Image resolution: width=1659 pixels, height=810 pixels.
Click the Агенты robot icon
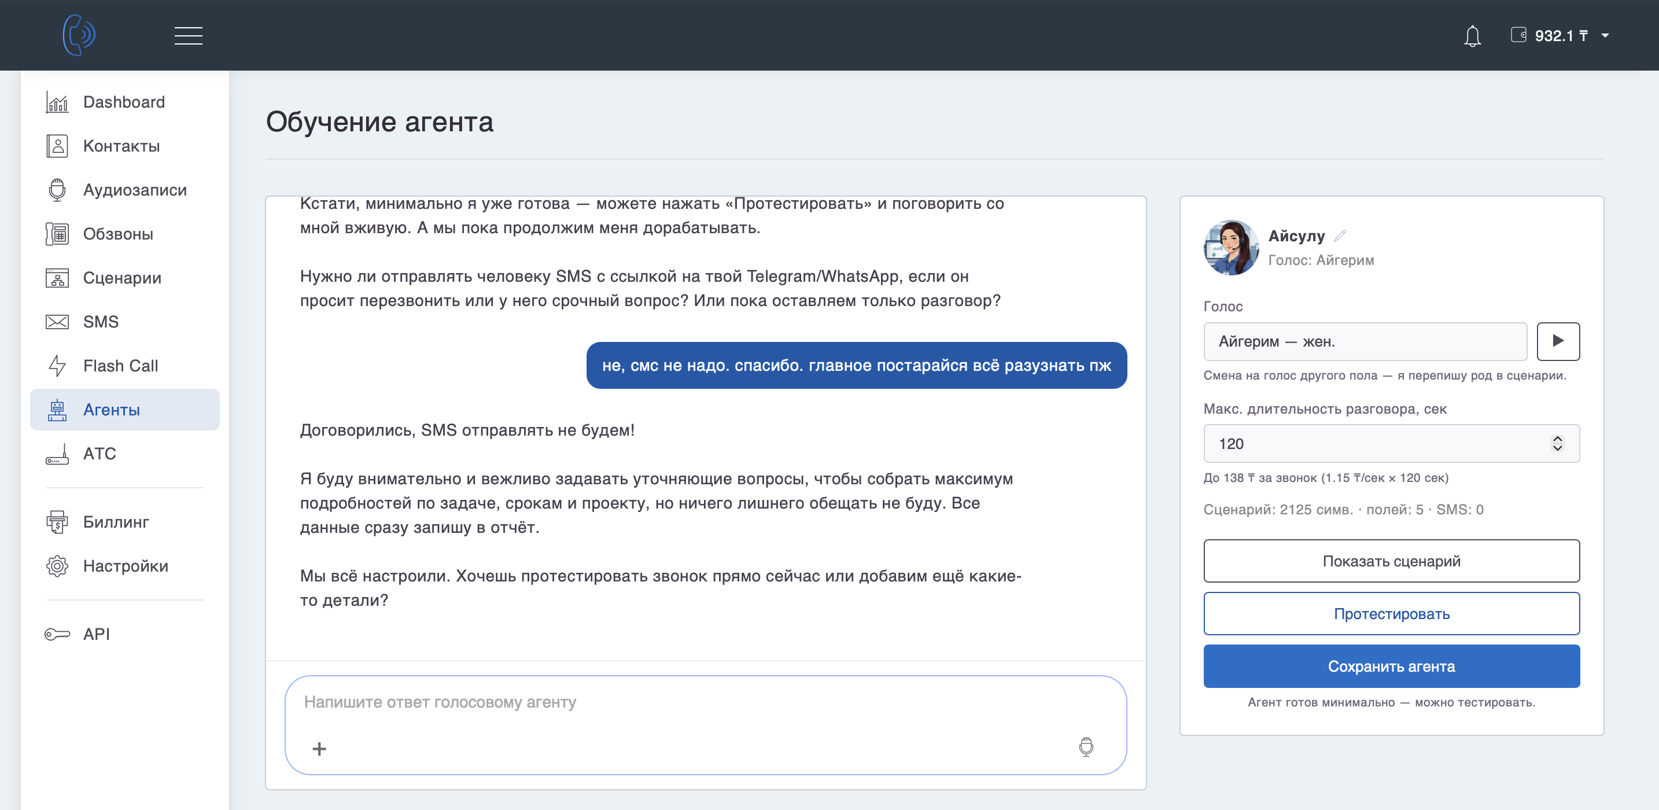57,410
